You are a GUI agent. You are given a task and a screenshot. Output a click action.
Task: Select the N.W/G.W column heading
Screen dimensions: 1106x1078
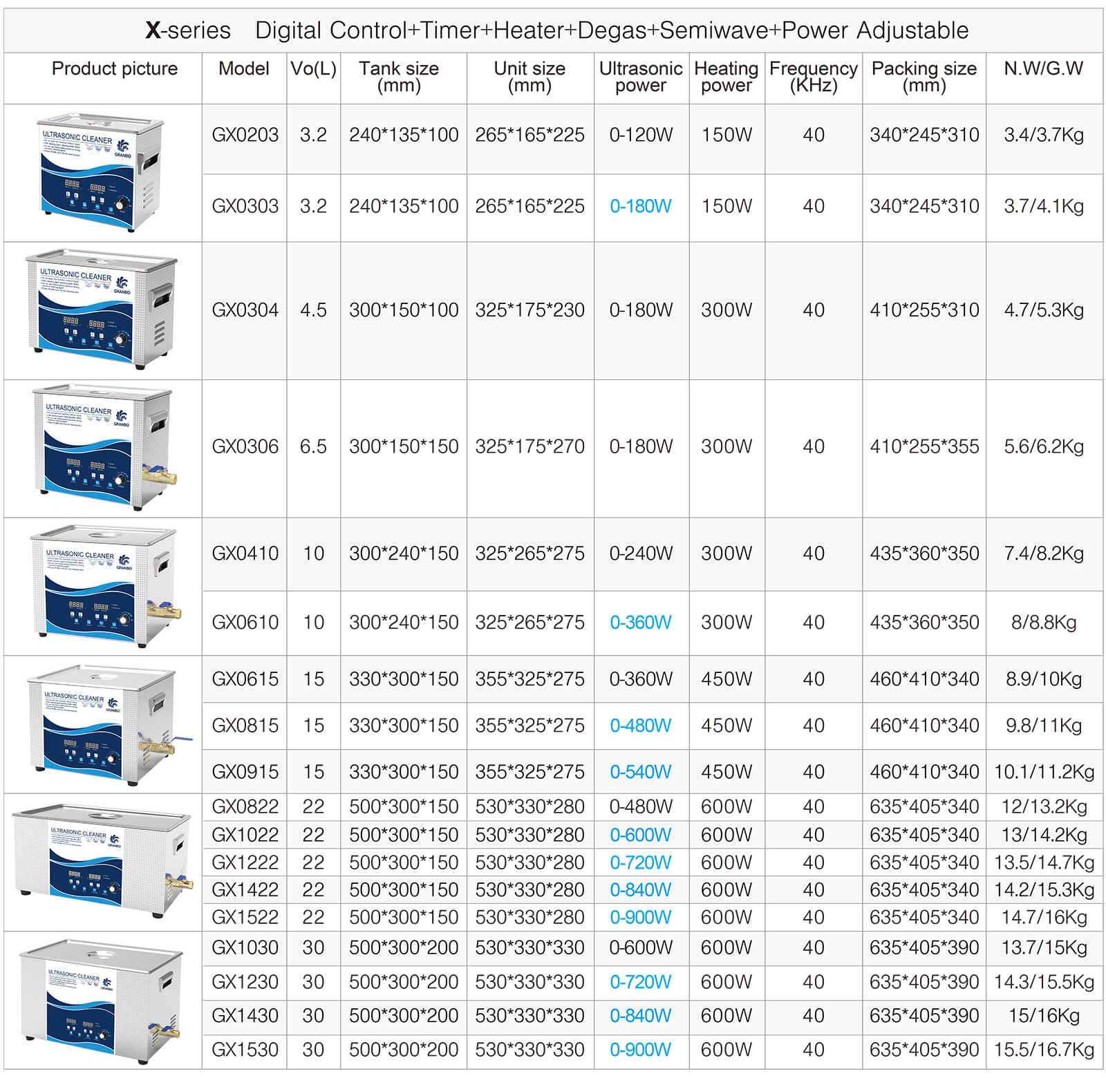(1042, 69)
